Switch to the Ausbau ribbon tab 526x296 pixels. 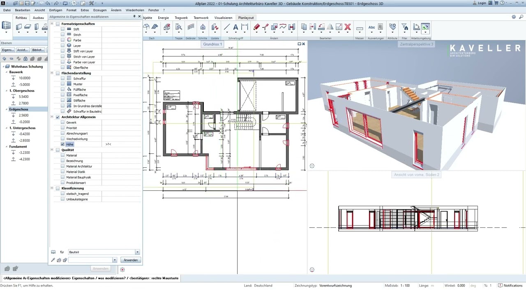point(38,18)
